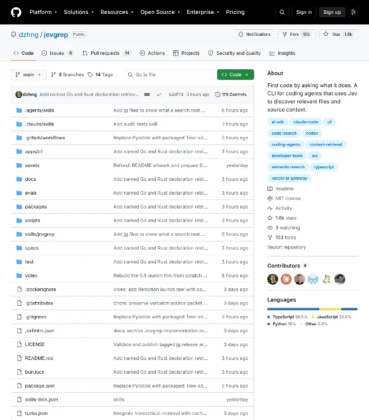Open the Readme link in About
Image resolution: width=369 pixels, height=420 pixels.
[x=281, y=188]
